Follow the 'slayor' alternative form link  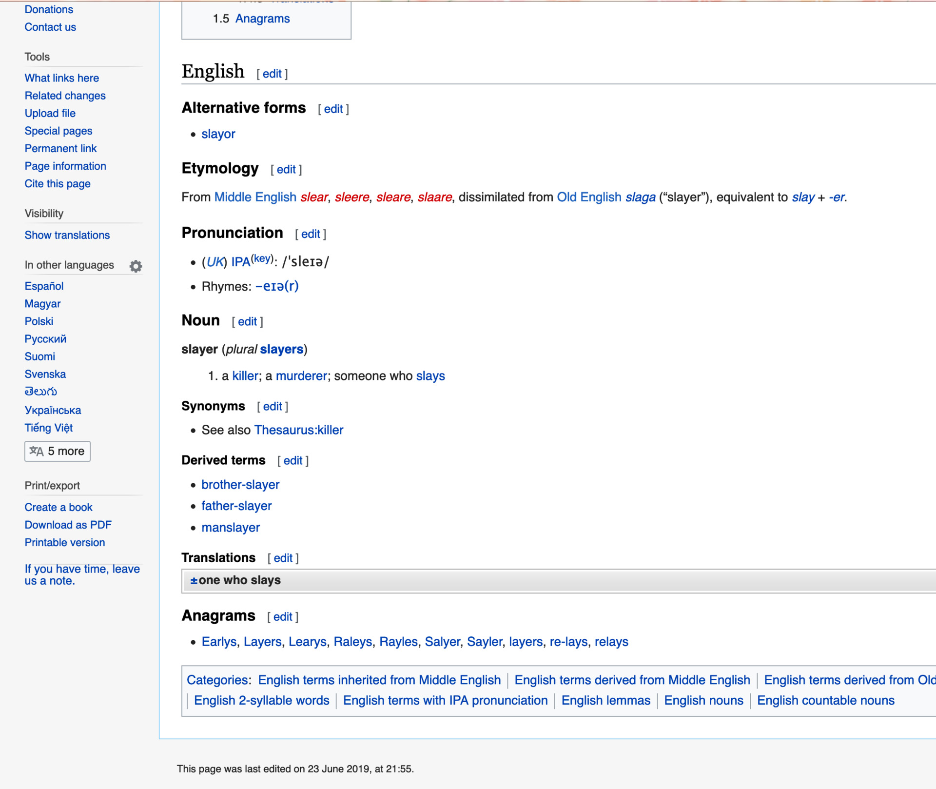(218, 134)
